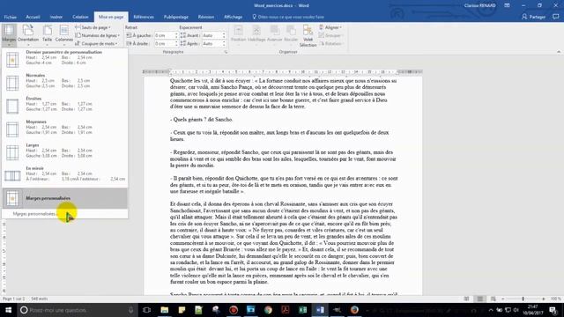This screenshot has width=564, height=317.
Task: Adjust the zoom slider handle
Action: point(523,299)
